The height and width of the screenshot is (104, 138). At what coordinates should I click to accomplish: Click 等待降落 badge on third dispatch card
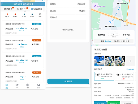pyautogui.click(x=37, y=56)
